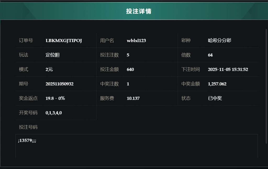Select the bonus rebate value 19.8 - 0%

pos(55,98)
